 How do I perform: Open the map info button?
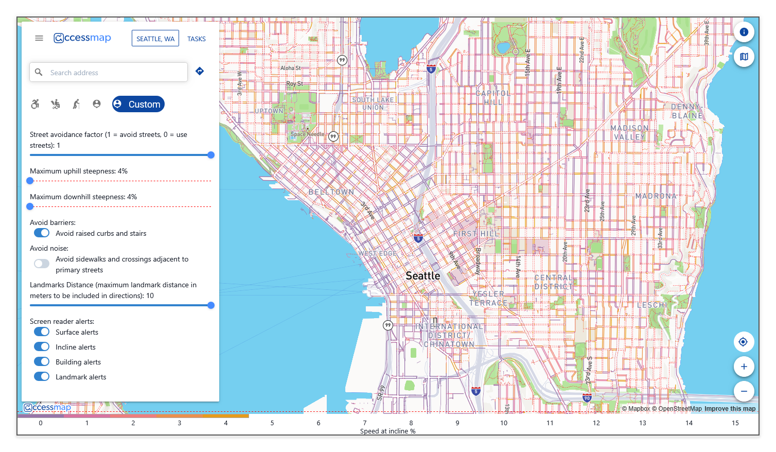click(x=744, y=32)
